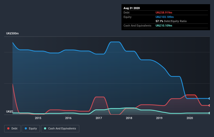Click the 2019 x-axis label
This screenshot has height=137, width=214.
(x=159, y=118)
